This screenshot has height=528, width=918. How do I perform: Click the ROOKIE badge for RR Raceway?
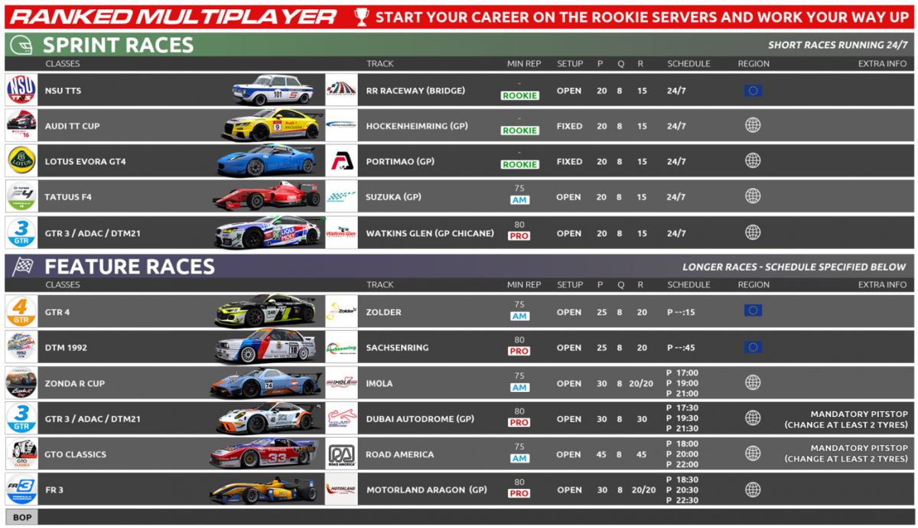pos(519,96)
